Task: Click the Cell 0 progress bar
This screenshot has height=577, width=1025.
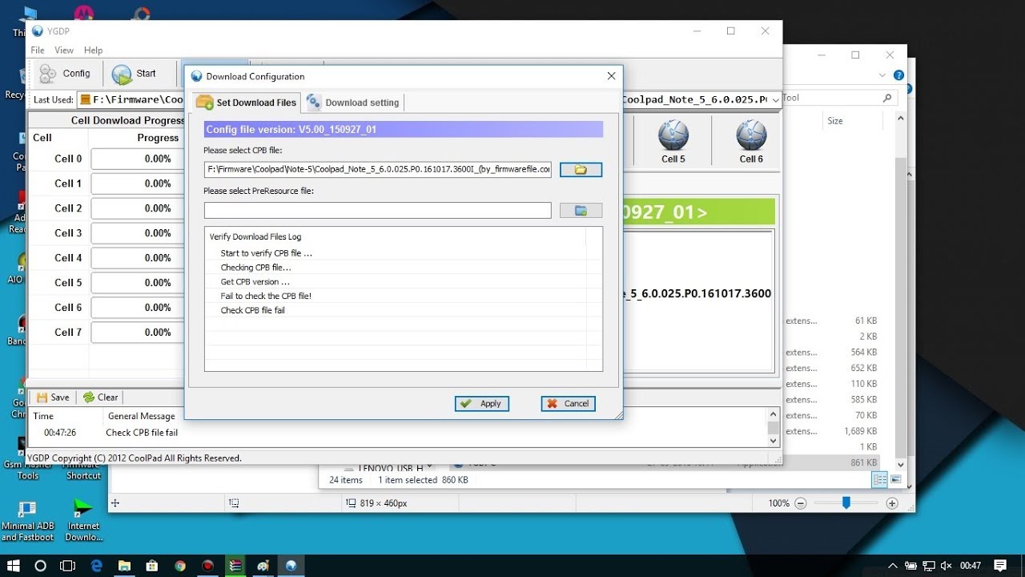Action: (138, 159)
